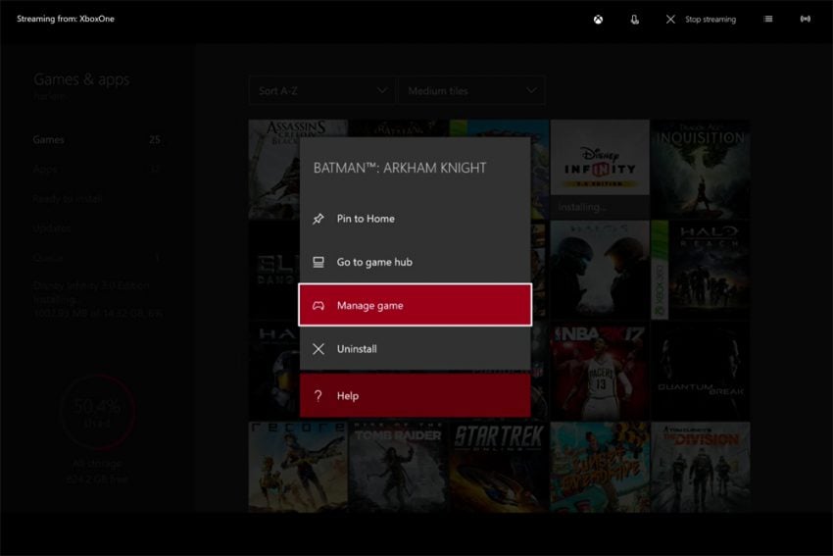The image size is (833, 556).
Task: Click the Dragon Age Inquisition tile
Action: [701, 169]
